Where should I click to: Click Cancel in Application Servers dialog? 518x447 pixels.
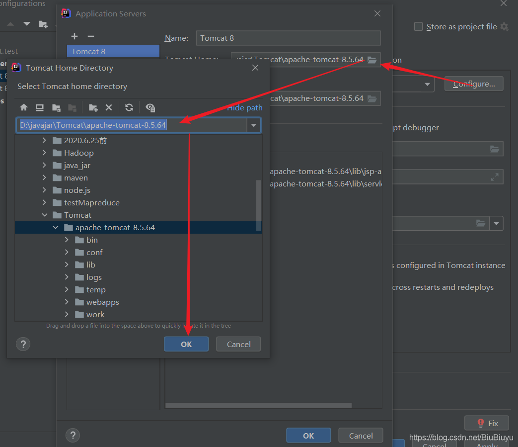coord(361,436)
